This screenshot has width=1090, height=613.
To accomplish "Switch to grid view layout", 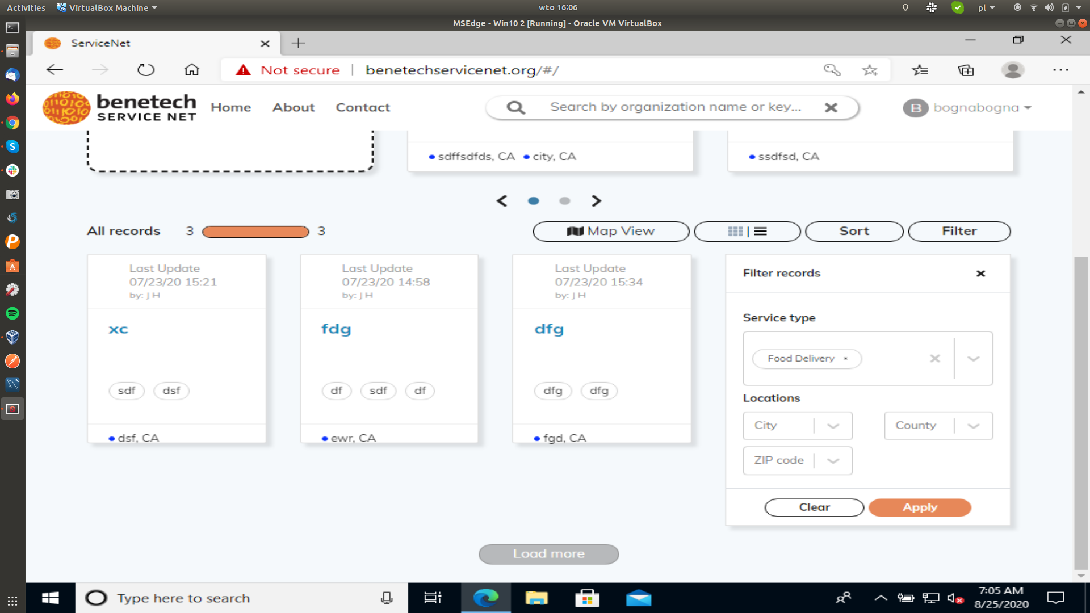I will tap(735, 231).
